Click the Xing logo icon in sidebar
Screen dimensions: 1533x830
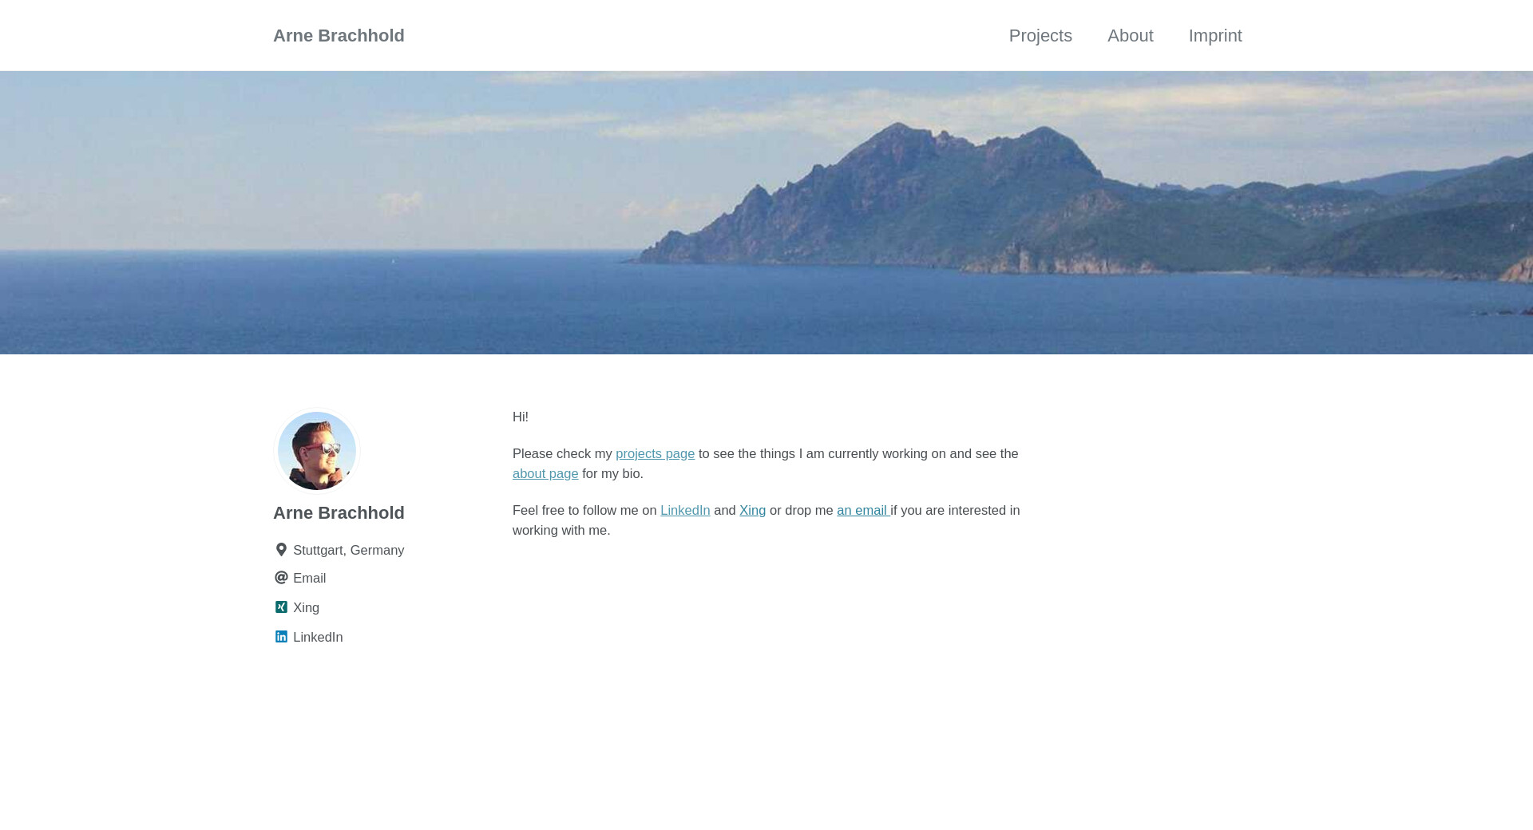click(x=281, y=607)
